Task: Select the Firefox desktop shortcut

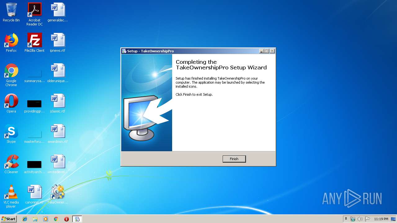Action: (x=11, y=43)
